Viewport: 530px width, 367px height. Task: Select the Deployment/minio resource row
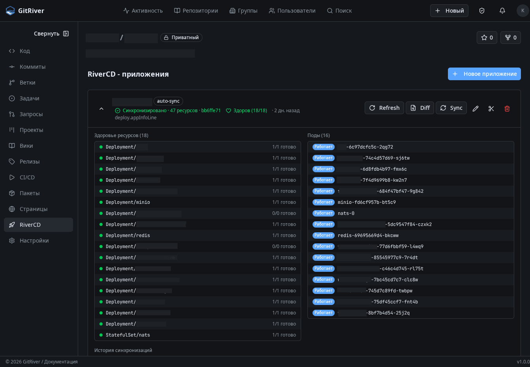[x=197, y=202]
